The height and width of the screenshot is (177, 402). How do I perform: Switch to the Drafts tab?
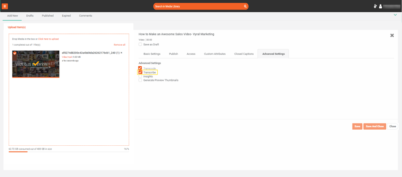[30, 16]
